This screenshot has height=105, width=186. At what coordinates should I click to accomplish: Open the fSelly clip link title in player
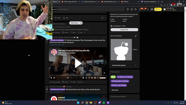(x=74, y=50)
